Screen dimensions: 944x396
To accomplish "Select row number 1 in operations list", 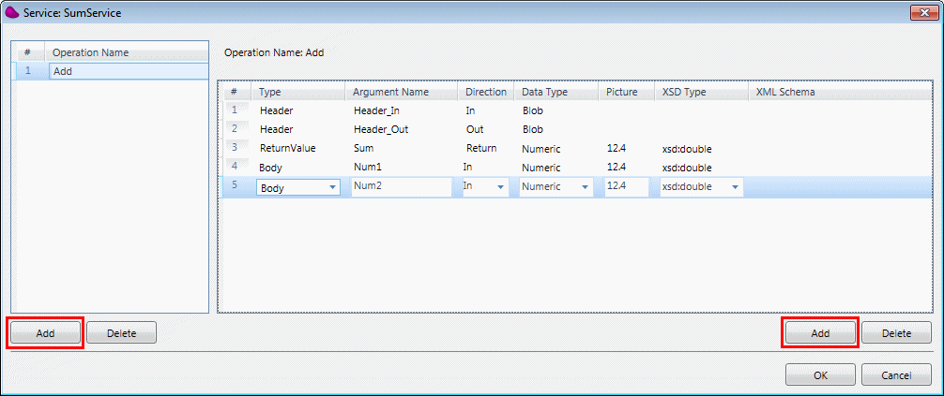I will point(28,71).
